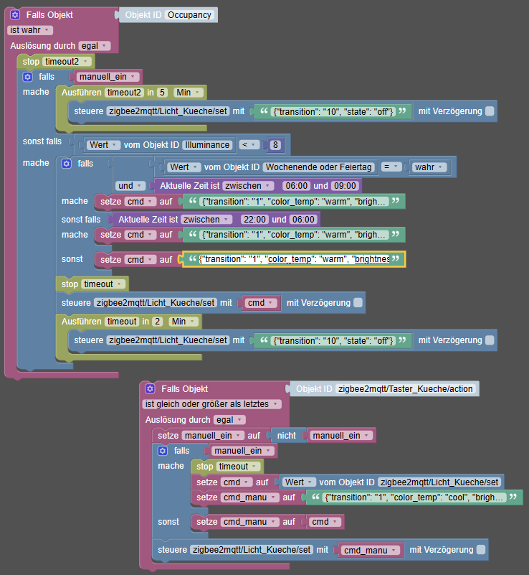Open 'und' logic operator dropdown
529x575 pixels.
point(130,186)
